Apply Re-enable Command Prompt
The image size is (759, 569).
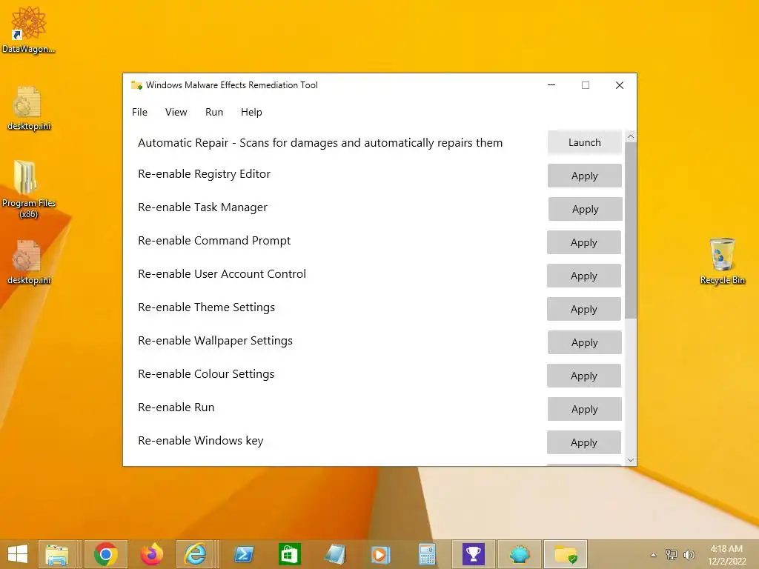point(584,242)
